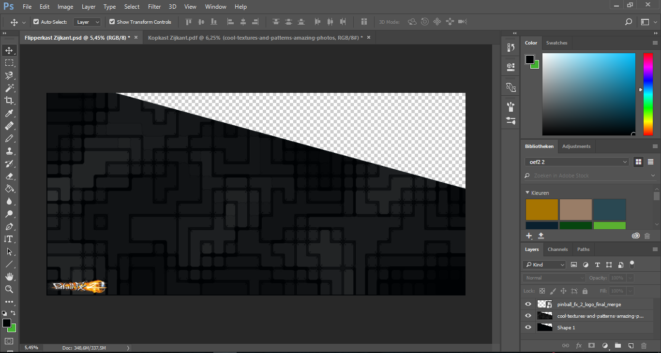
Task: Hide the Shape 1 layer
Action: click(x=528, y=327)
